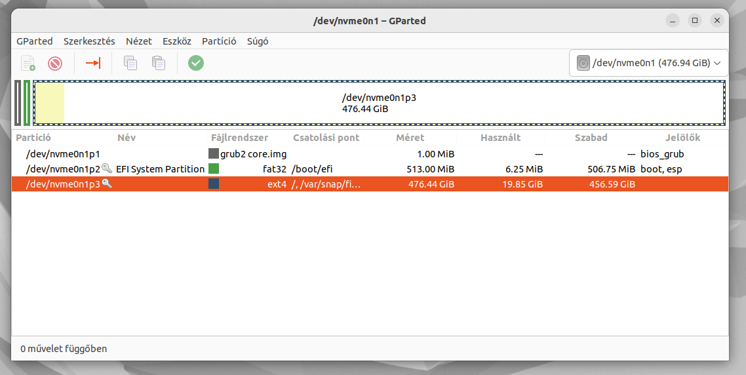Click the '476.44 GiB' size cell in table
Image resolution: width=746 pixels, height=375 pixels.
tap(431, 184)
